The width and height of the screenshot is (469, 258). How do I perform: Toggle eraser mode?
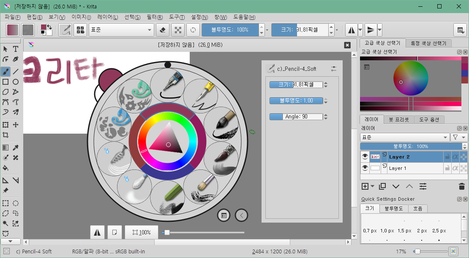[x=162, y=30]
